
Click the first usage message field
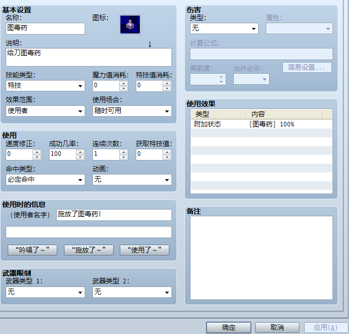[114, 215]
